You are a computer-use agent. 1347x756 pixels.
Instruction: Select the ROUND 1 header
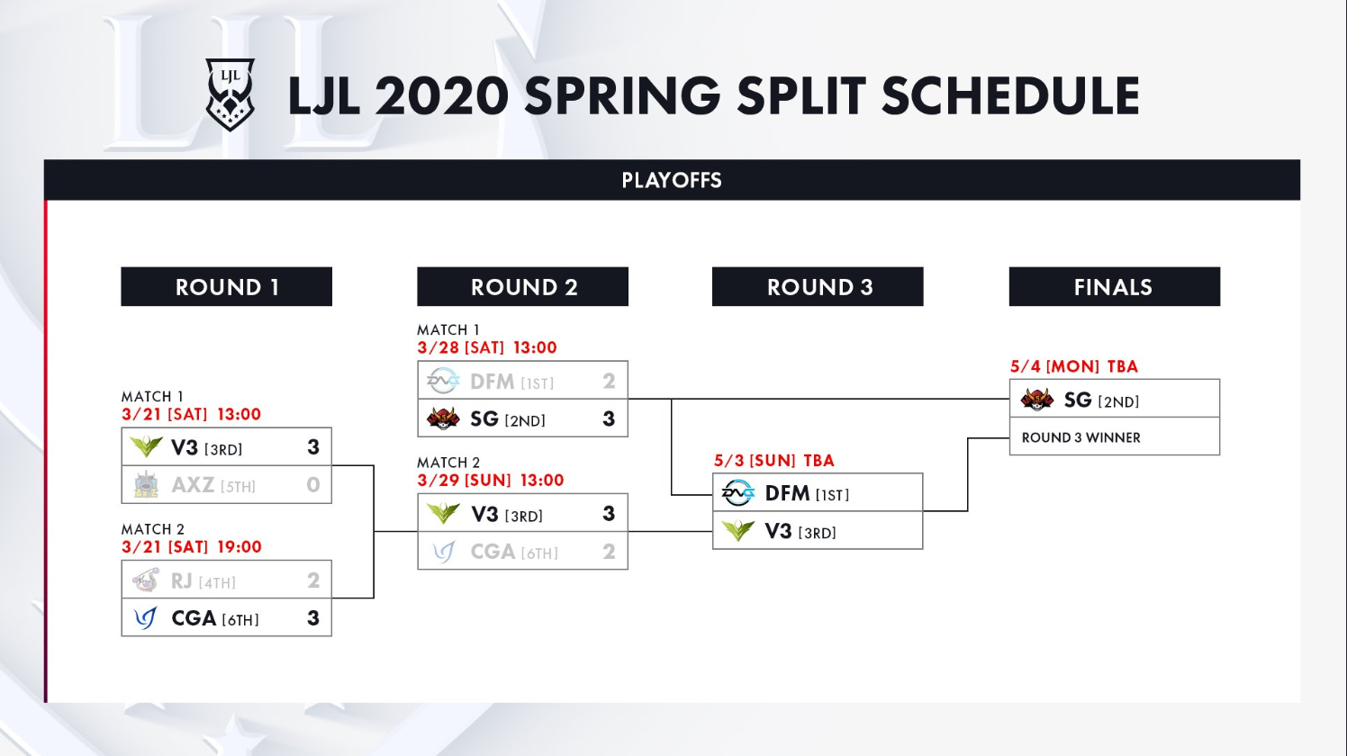pos(227,287)
